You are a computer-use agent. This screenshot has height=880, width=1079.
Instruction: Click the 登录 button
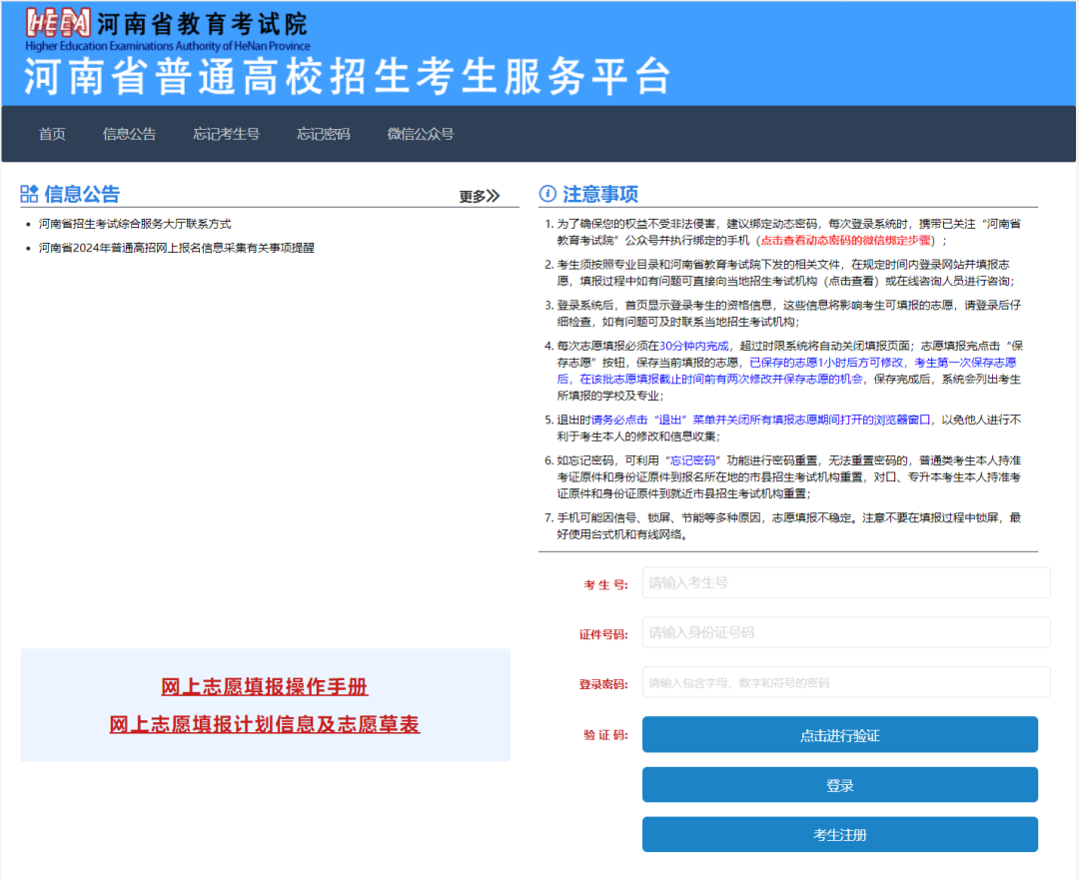pyautogui.click(x=839, y=785)
